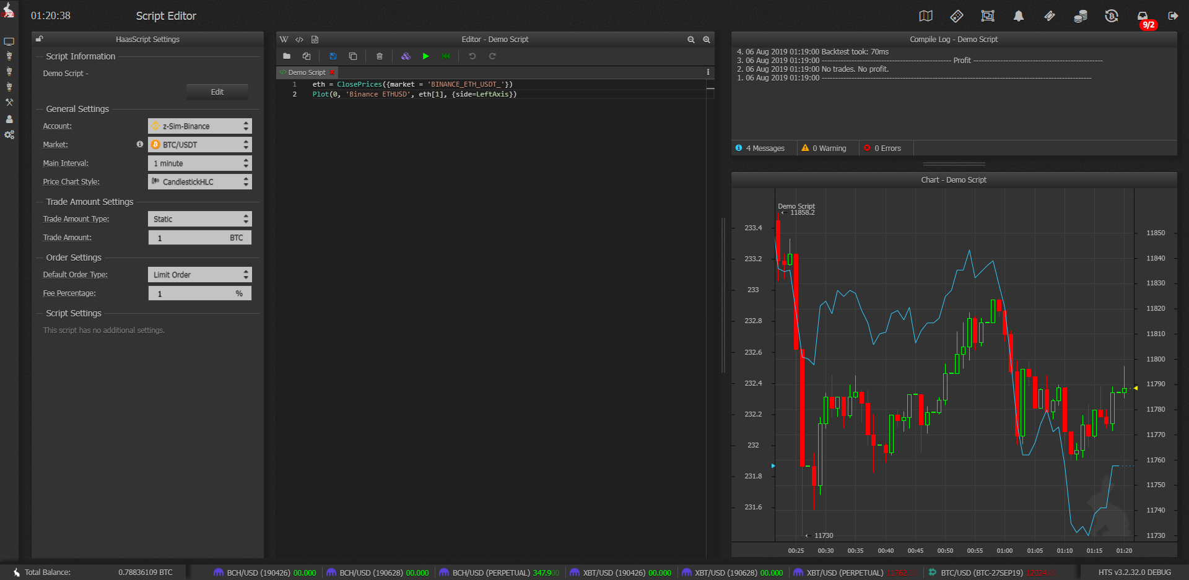
Task: Click BCH/USD (PERPETUAL) ticker in status bar
Action: [x=500, y=573]
